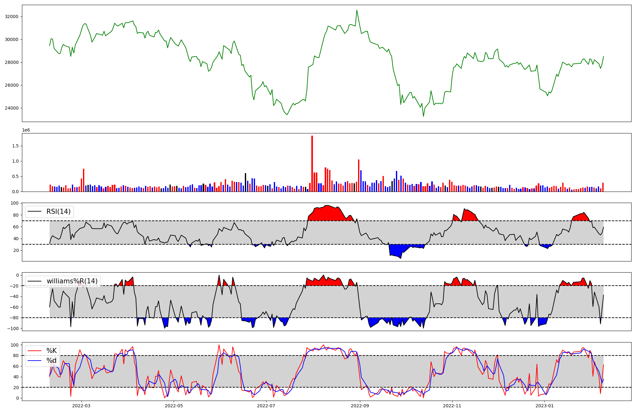Click the red %K legend line swatch
This screenshot has height=413, width=636.
[x=35, y=351]
